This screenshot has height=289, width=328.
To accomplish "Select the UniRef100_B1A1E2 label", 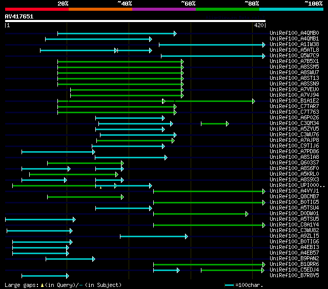I will [x=294, y=101].
